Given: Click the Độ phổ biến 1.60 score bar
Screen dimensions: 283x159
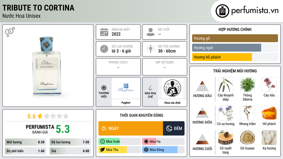Looking at the screenshot, I should 26,151.
